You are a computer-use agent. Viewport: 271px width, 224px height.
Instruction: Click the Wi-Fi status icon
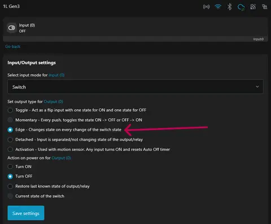coord(218,7)
